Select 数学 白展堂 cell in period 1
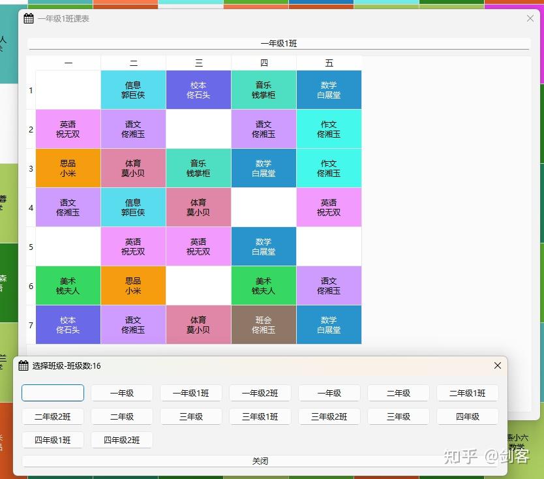Screen dimensions: 544x479 click(329, 90)
